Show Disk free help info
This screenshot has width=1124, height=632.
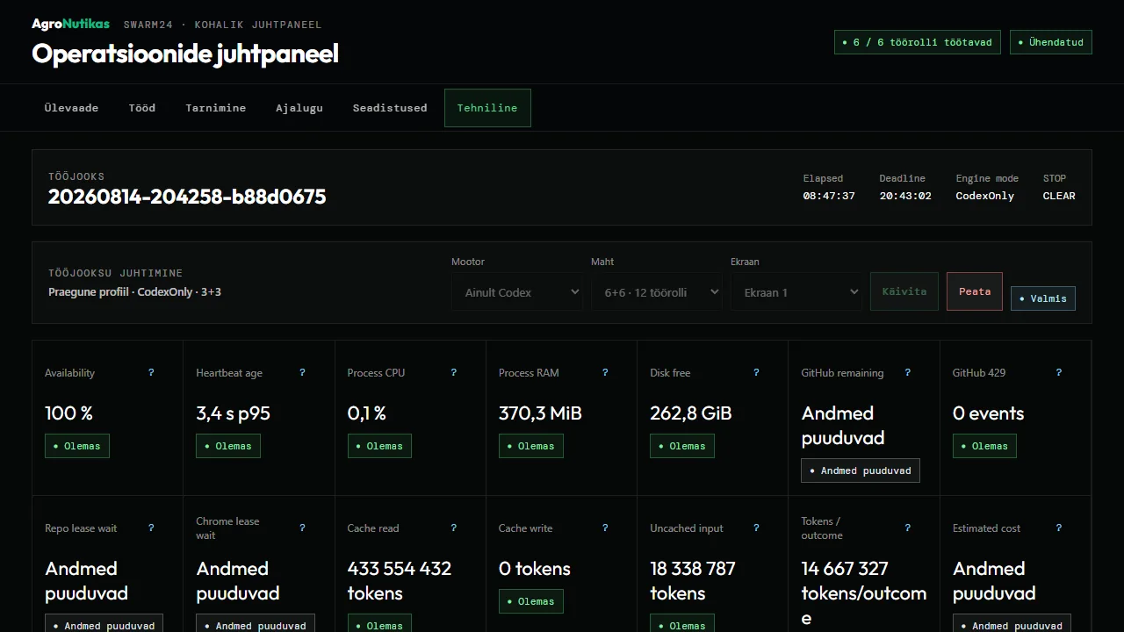756,373
